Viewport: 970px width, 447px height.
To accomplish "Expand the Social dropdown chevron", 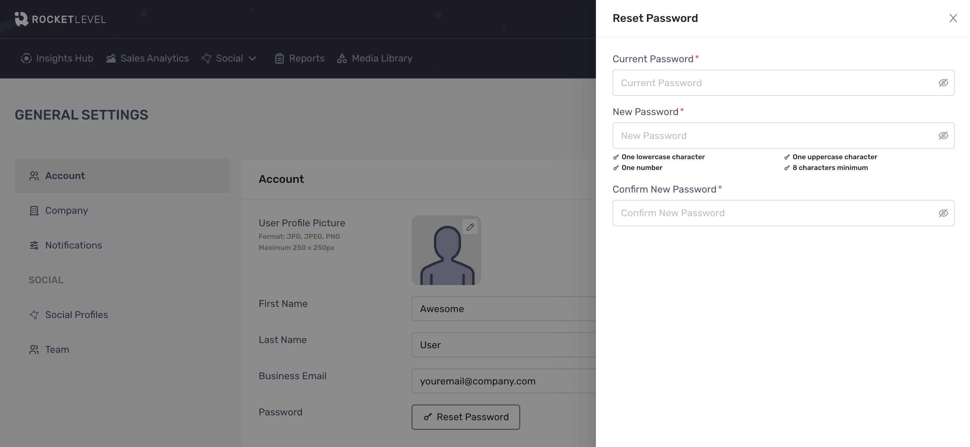I will [253, 58].
